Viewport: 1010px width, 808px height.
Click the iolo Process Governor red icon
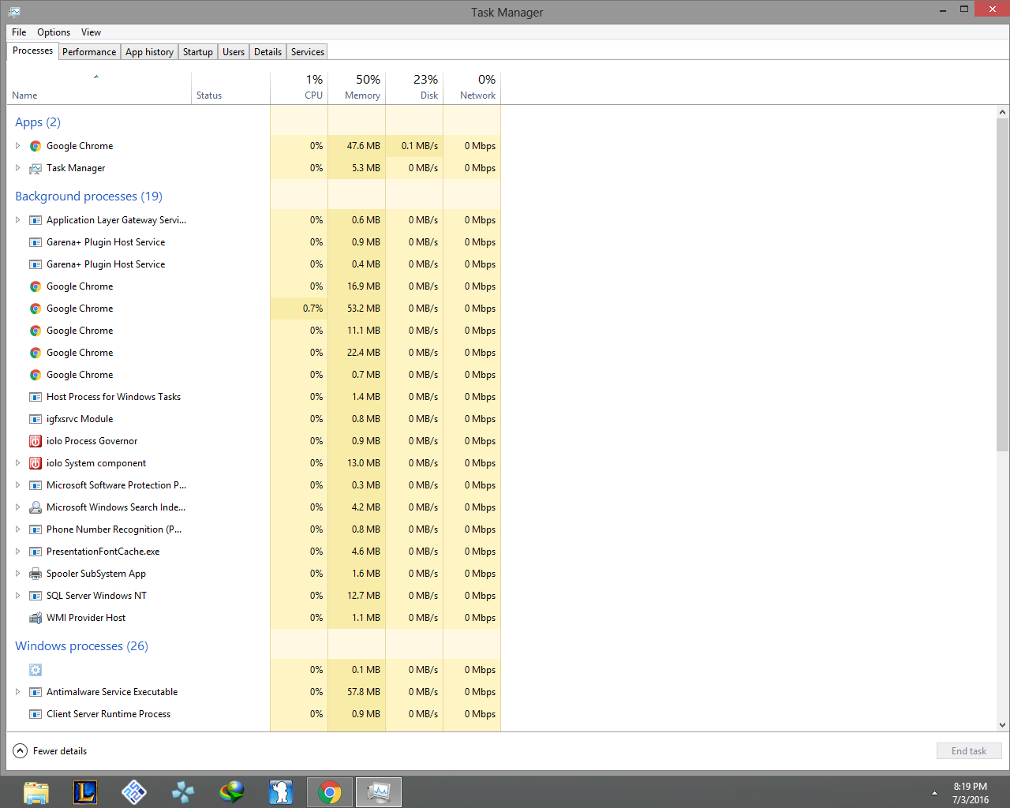pos(36,441)
